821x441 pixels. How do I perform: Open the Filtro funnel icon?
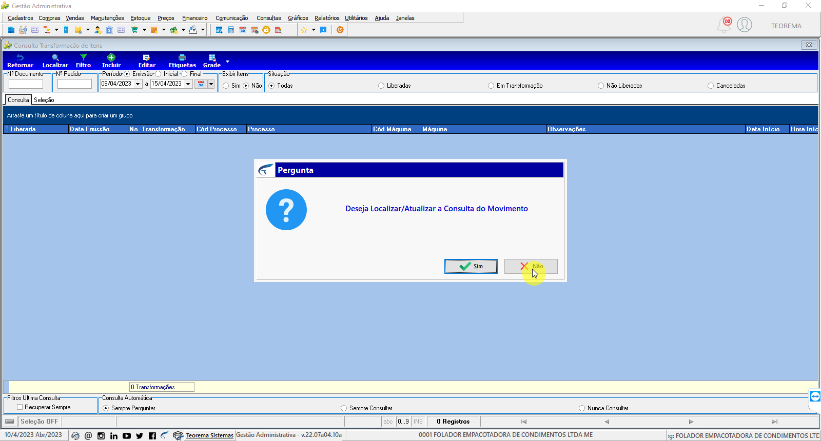(x=84, y=57)
